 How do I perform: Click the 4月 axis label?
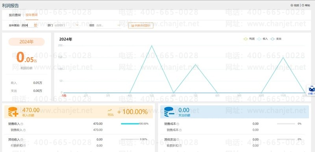[x=130, y=96]
